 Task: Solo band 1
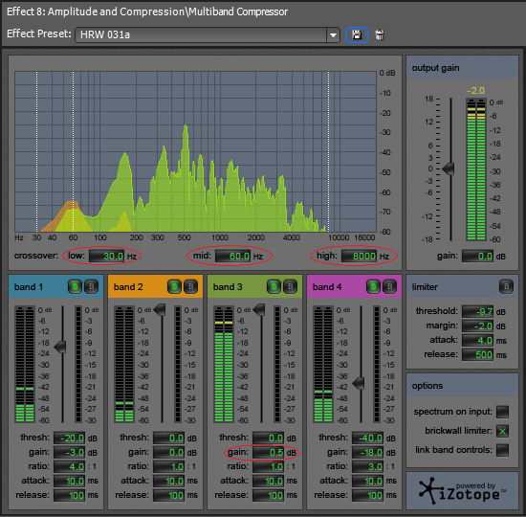75,287
